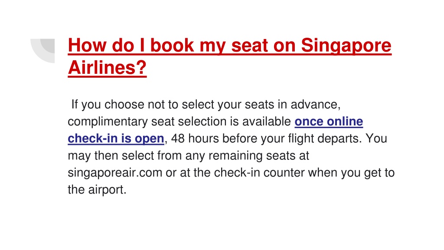Image resolution: width=444 pixels, height=250 pixels.
Task: Click 'the airport.' at the paragraph end
Action: coord(97,190)
